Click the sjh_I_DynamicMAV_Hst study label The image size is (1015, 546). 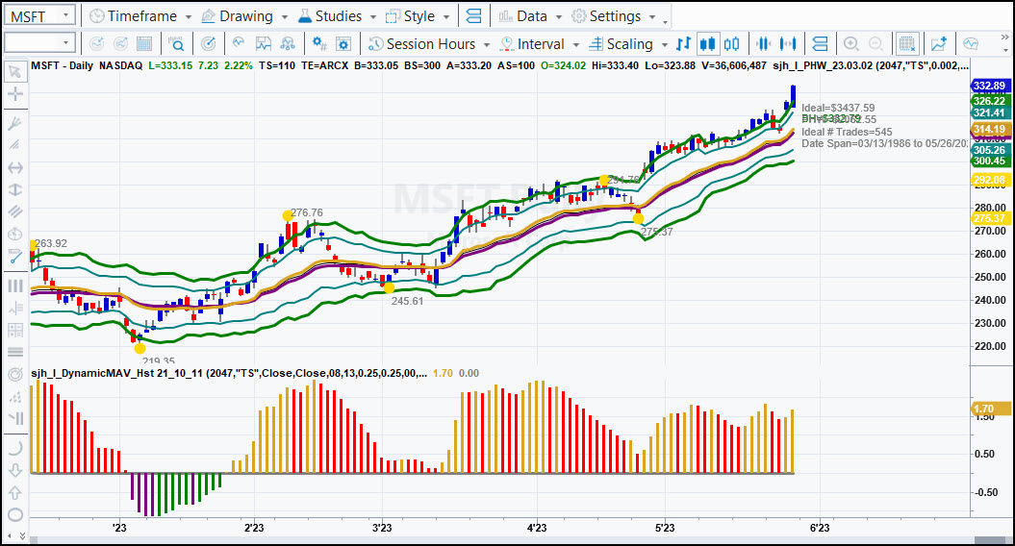[x=229, y=373]
